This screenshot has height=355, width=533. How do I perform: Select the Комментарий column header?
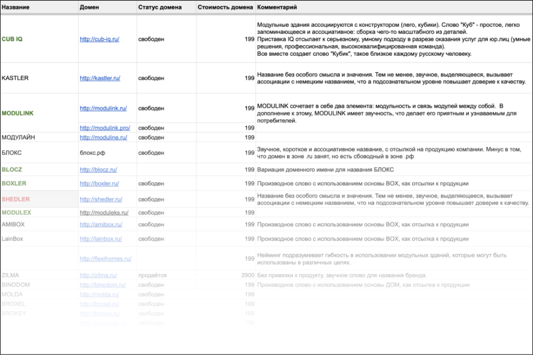point(277,7)
